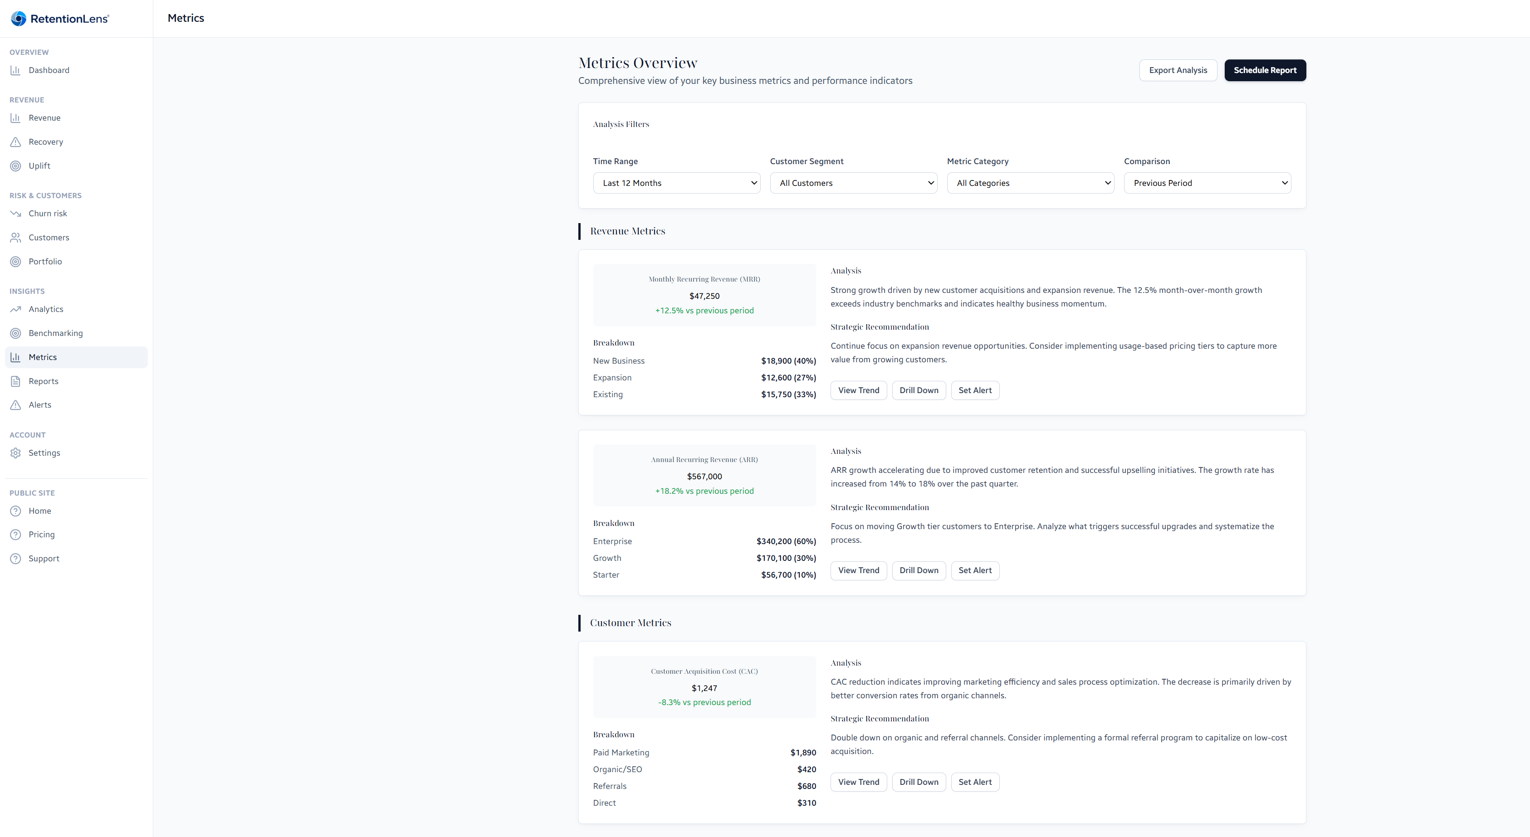This screenshot has width=1530, height=837.
Task: Drill Down into MRR metric
Action: tap(919, 390)
